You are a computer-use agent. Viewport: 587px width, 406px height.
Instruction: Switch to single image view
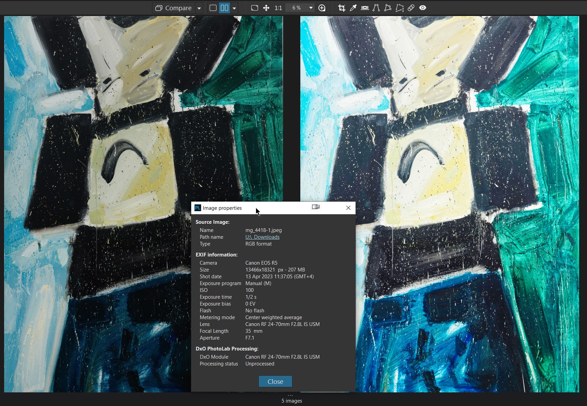pos(213,8)
